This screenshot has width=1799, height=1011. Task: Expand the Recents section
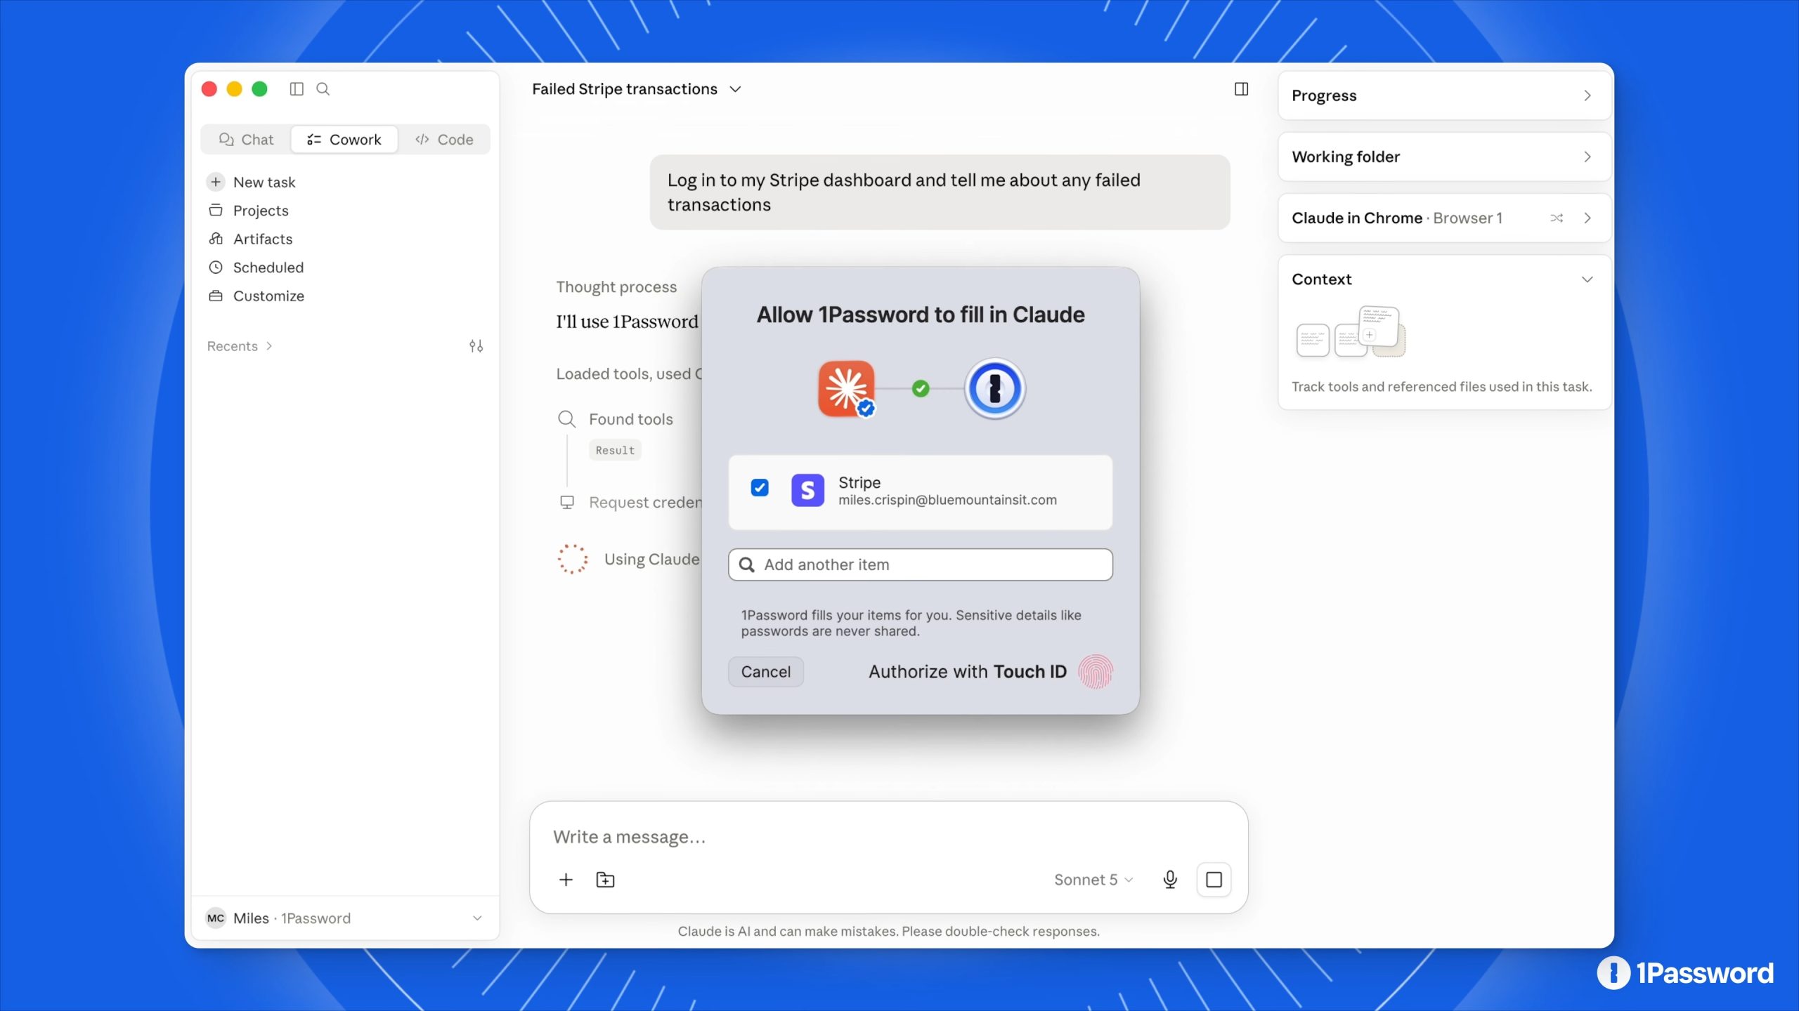239,346
